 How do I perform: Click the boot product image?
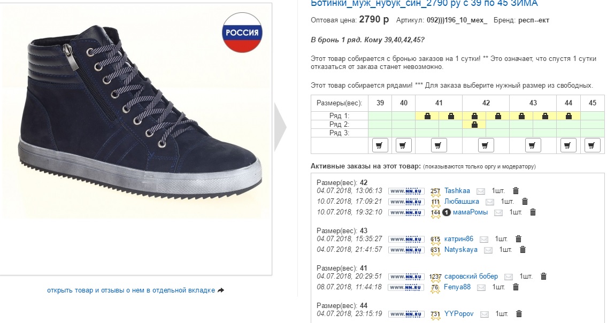(x=136, y=115)
